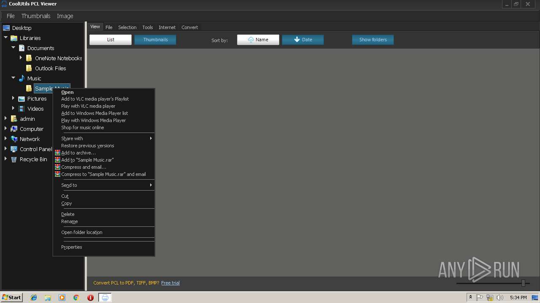Click the Free trial link
Image resolution: width=540 pixels, height=303 pixels.
tap(170, 283)
